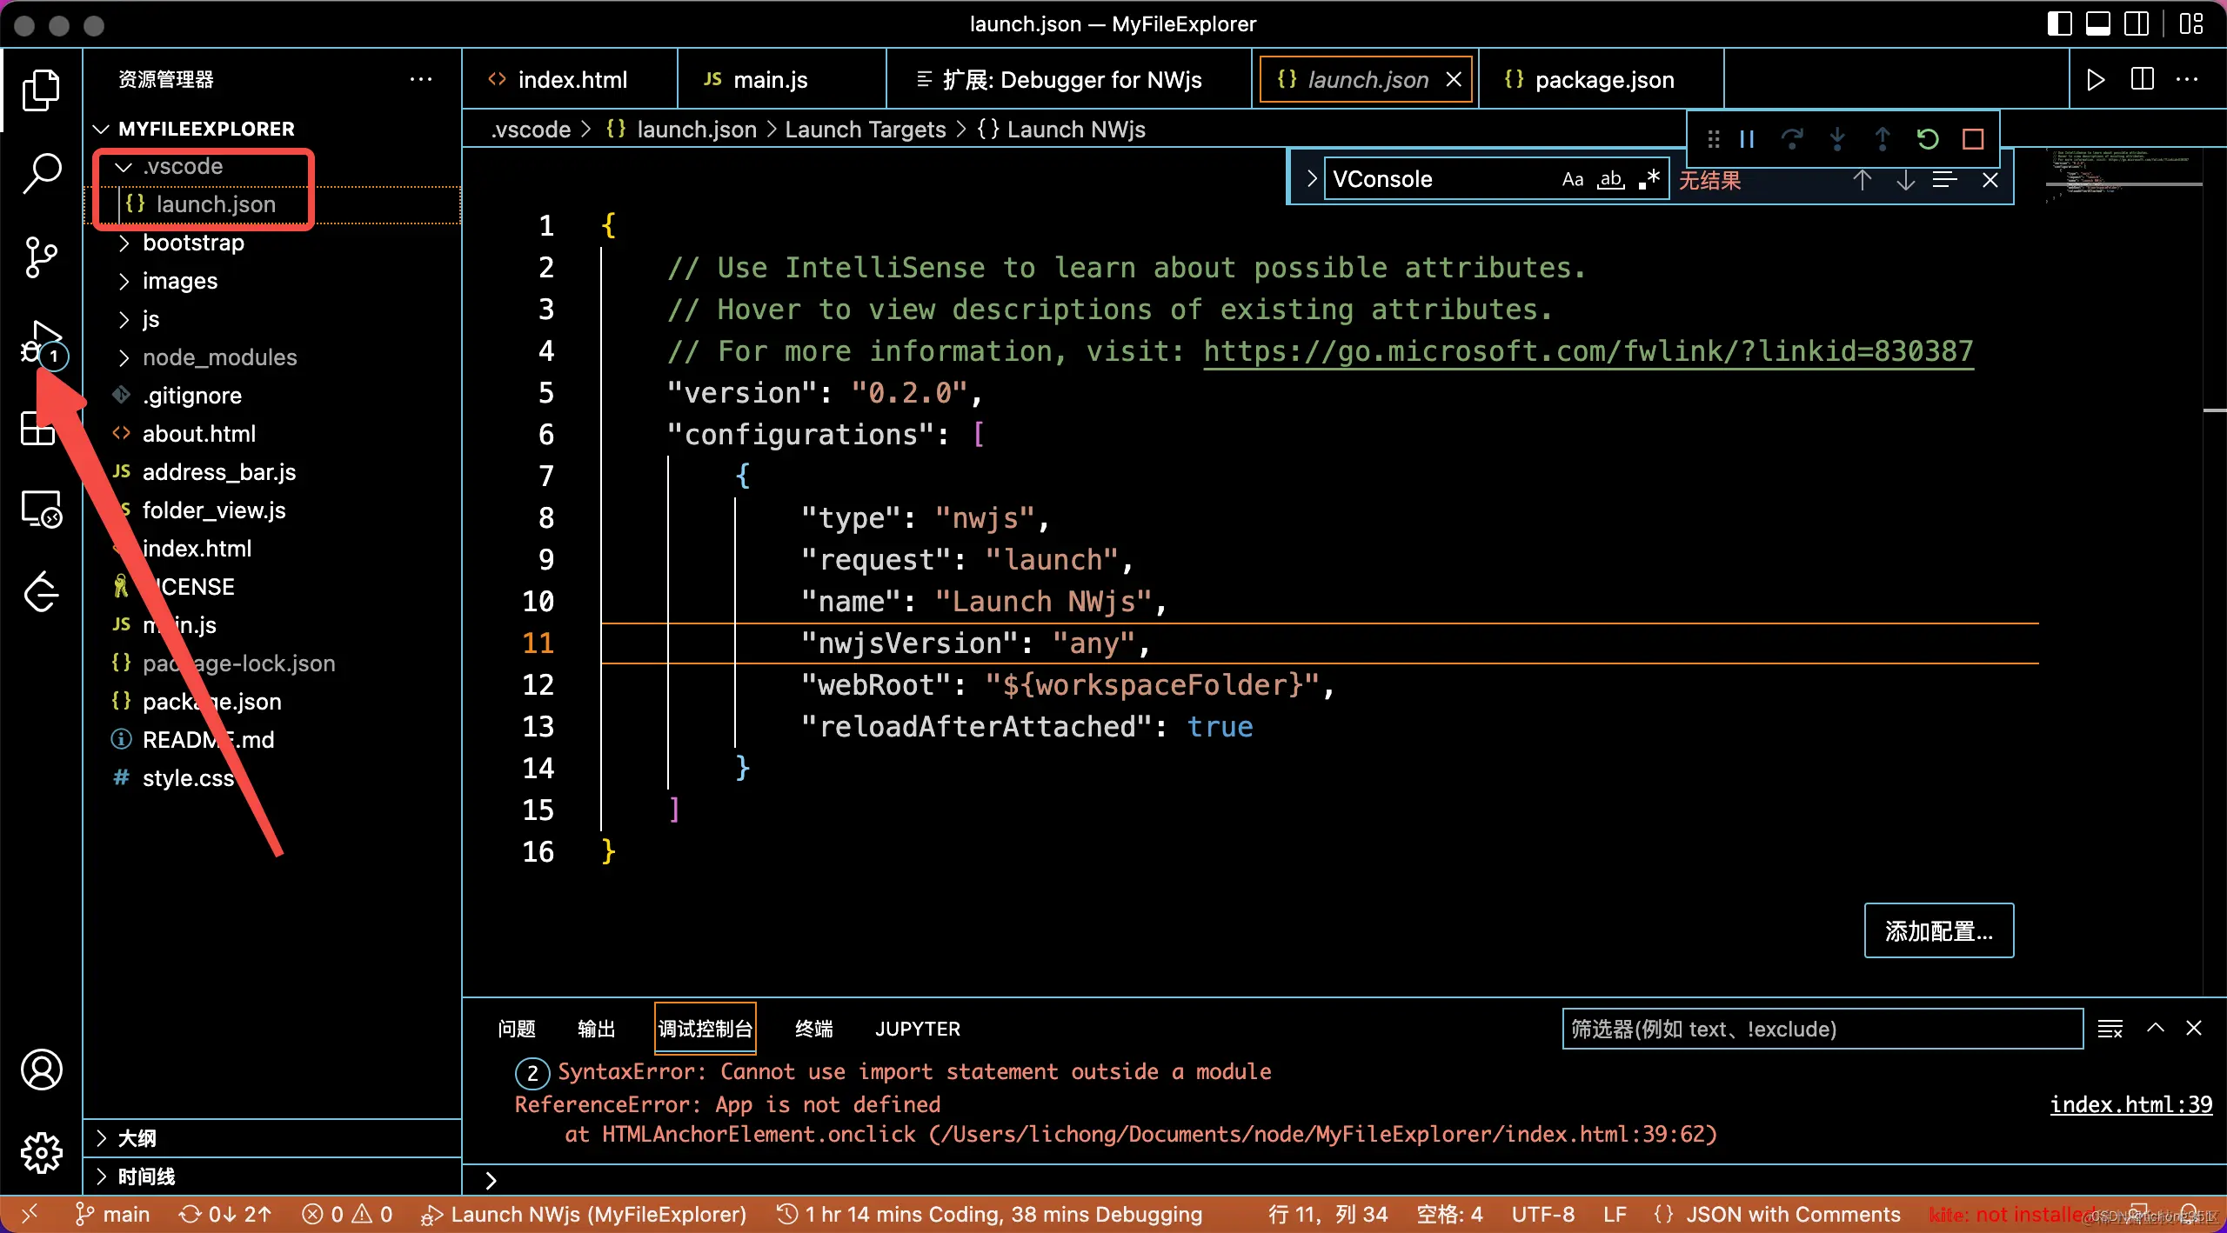Screen dimensions: 2227x1233
Task: Pause the debugger in debug toolbar
Action: point(1747,139)
